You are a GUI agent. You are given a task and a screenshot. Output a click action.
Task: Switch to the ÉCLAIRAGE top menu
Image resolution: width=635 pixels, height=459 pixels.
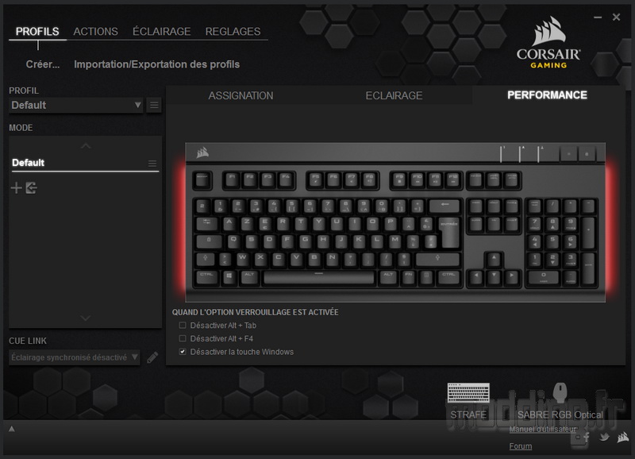pos(162,31)
